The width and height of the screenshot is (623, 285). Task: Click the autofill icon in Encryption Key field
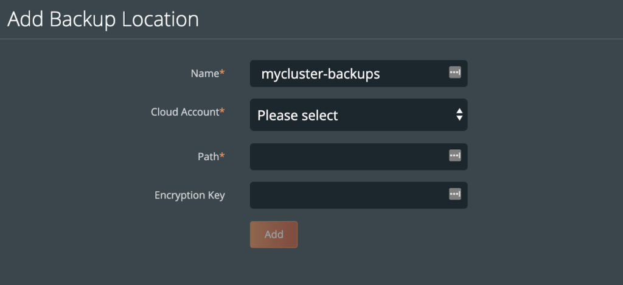(454, 194)
